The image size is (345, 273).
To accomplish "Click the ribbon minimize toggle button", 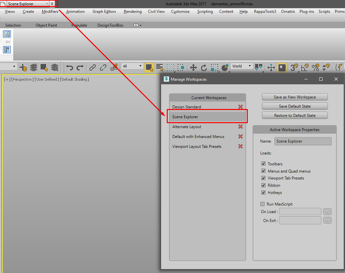I will click(136, 25).
